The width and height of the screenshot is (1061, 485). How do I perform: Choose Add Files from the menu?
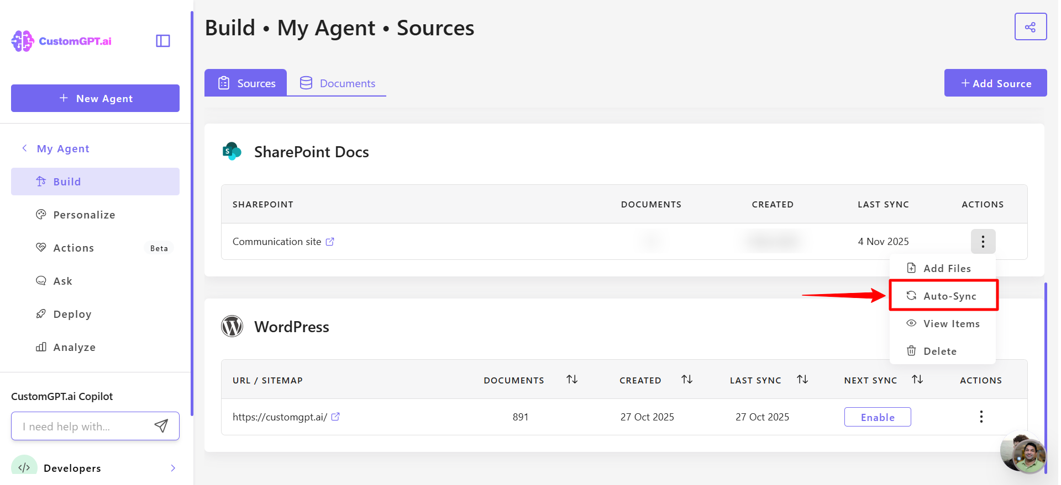coord(943,268)
